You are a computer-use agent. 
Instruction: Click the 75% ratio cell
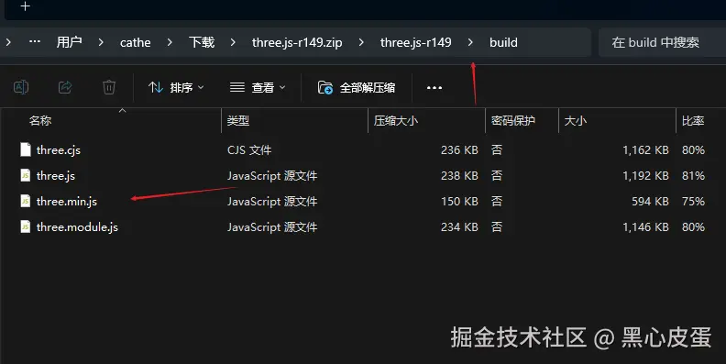(x=693, y=202)
